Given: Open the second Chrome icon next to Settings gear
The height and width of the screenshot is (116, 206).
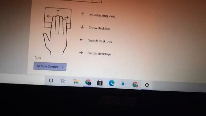Looking at the screenshot, I should click(135, 84).
